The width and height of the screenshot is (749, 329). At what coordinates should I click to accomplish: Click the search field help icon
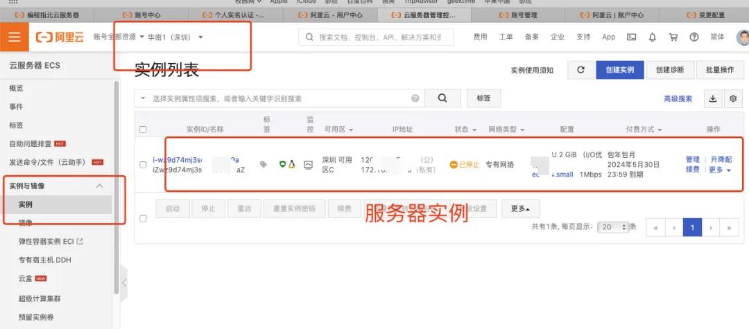pos(415,98)
